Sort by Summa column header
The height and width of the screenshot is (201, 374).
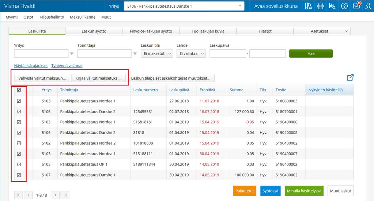pos(237,90)
